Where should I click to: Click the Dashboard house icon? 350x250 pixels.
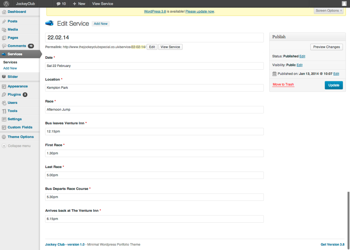4,12
